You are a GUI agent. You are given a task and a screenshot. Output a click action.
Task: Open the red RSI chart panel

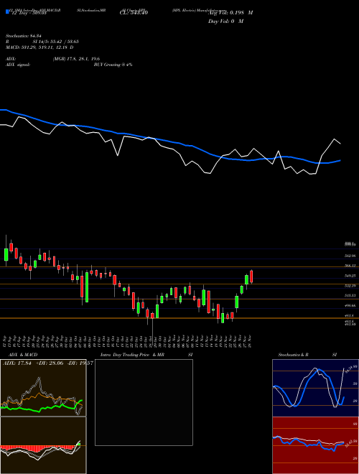click(x=315, y=445)
